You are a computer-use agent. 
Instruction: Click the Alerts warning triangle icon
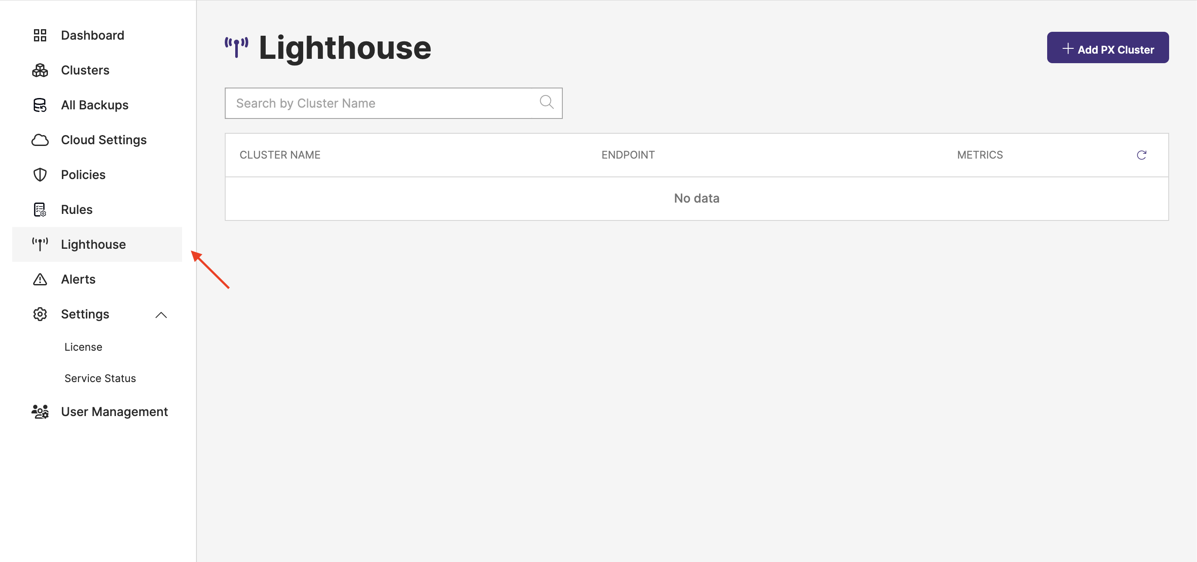click(x=40, y=279)
